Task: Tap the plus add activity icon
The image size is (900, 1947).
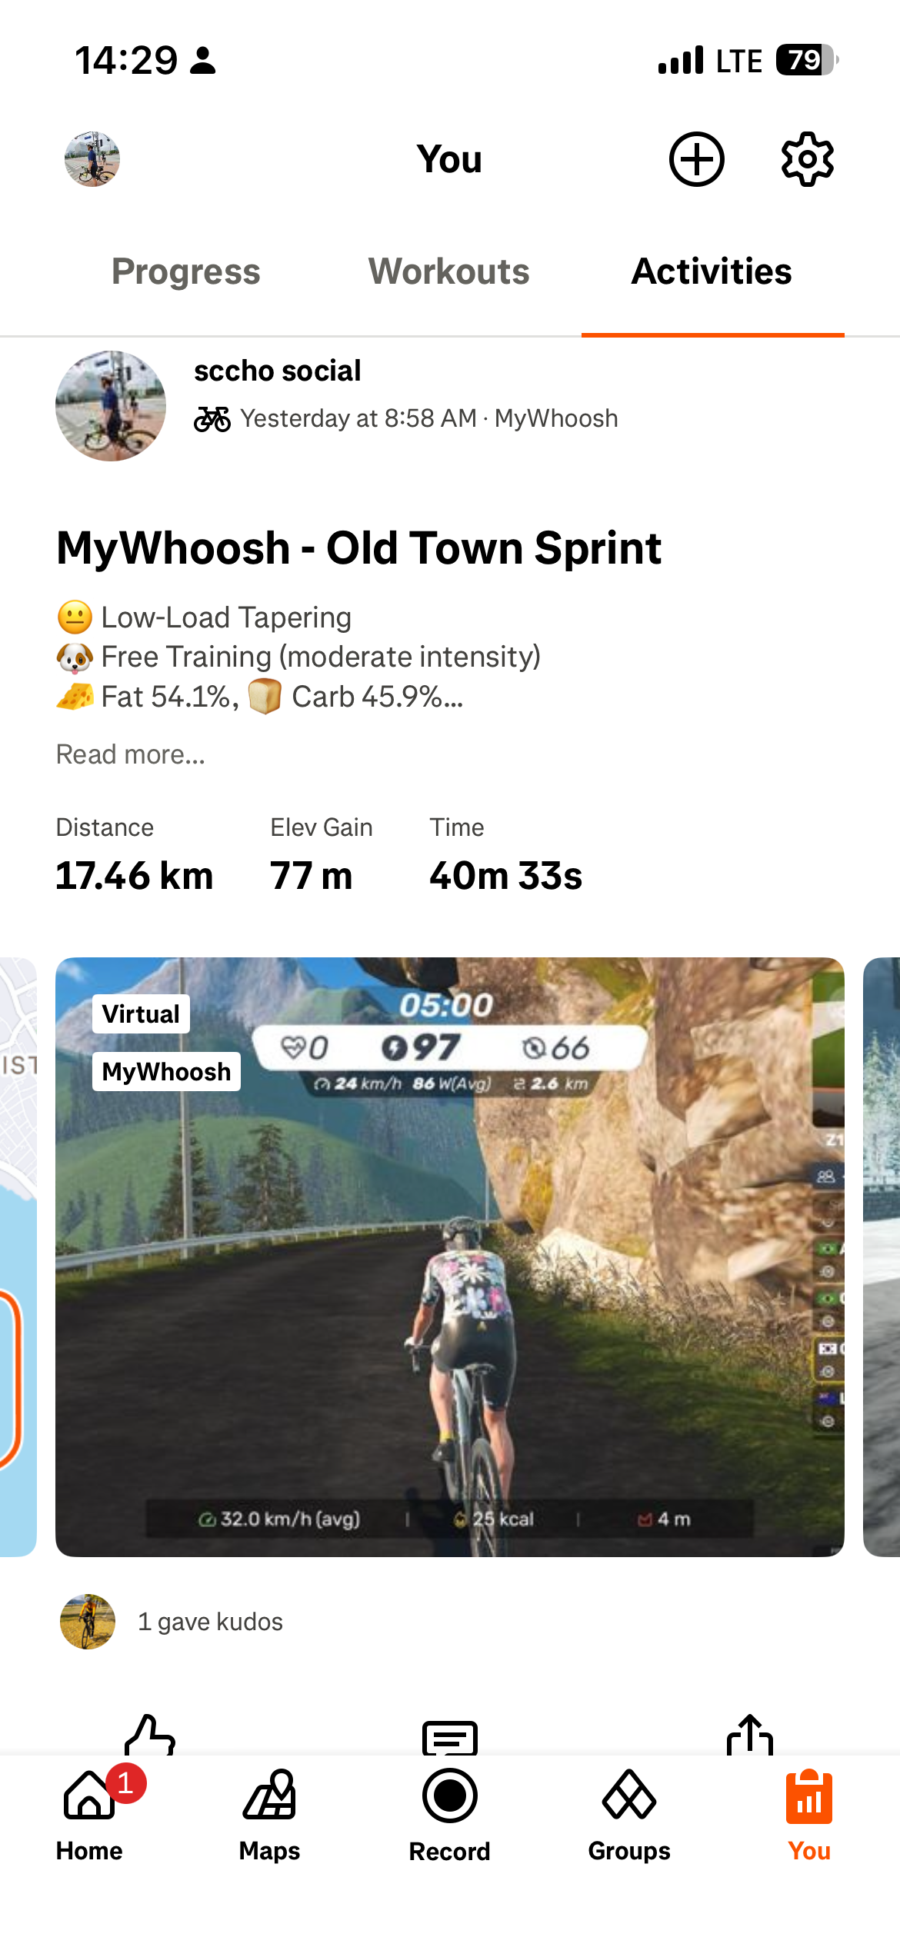Action: 696,159
